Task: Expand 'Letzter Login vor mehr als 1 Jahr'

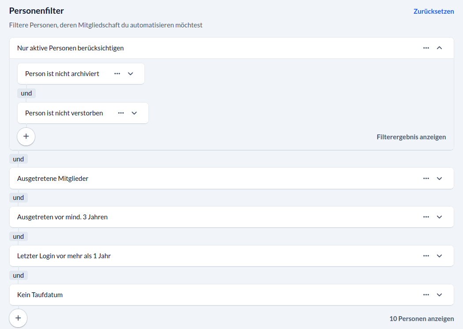Action: 439,256
